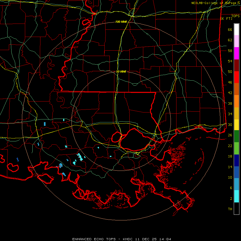This screenshot has width=241, height=241.
Task: Choose the bright red legend color band
Action: pos(236,77)
